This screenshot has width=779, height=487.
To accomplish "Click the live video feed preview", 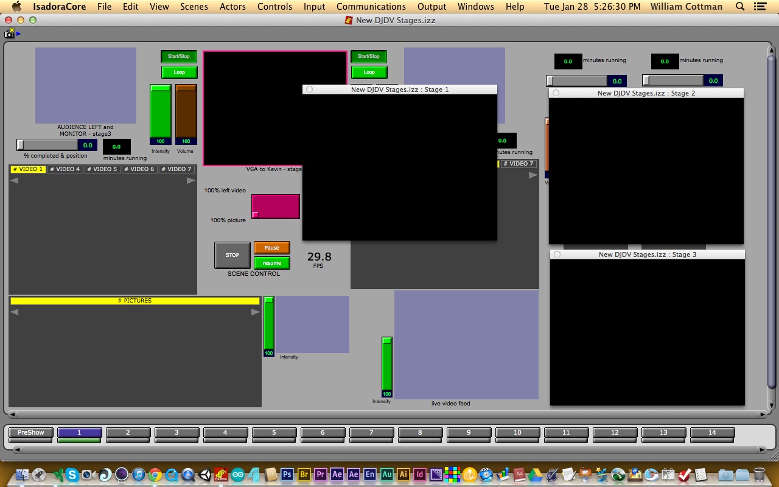I will 466,345.
